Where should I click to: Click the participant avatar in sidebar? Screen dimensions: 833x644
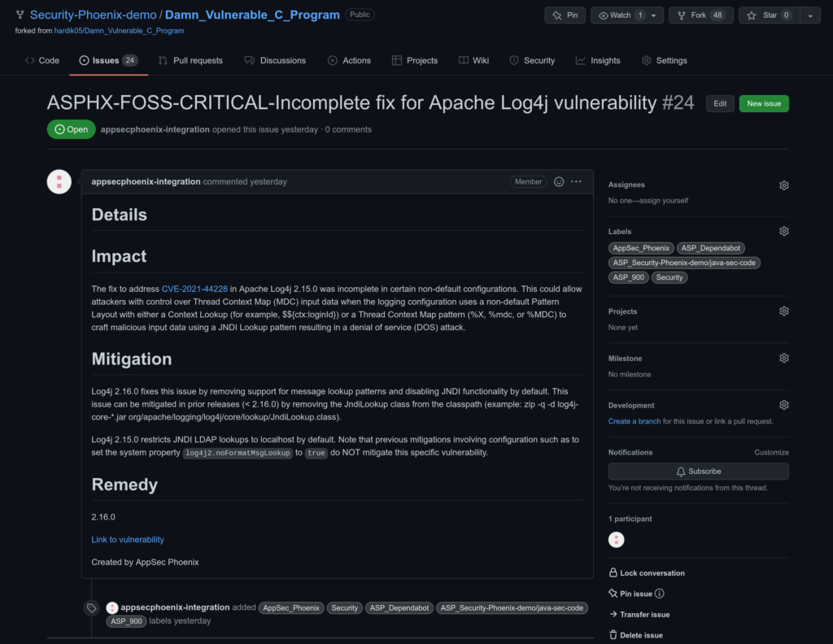tap(617, 539)
